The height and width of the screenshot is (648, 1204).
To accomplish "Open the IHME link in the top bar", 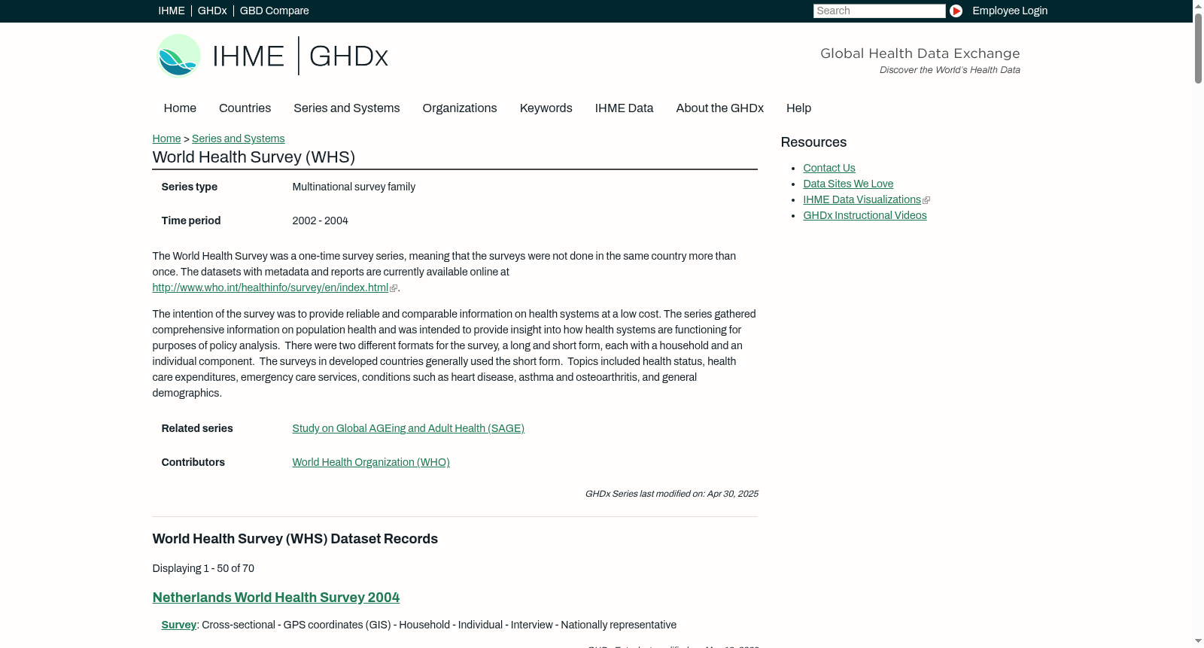I will [172, 11].
